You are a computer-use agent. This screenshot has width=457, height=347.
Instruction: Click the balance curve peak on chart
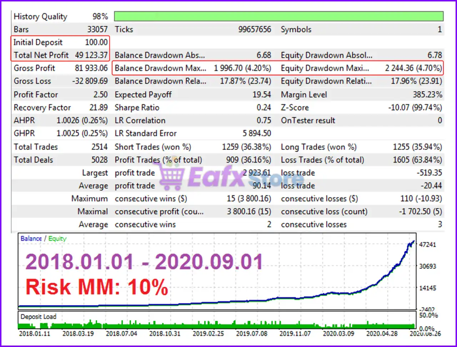click(x=414, y=241)
